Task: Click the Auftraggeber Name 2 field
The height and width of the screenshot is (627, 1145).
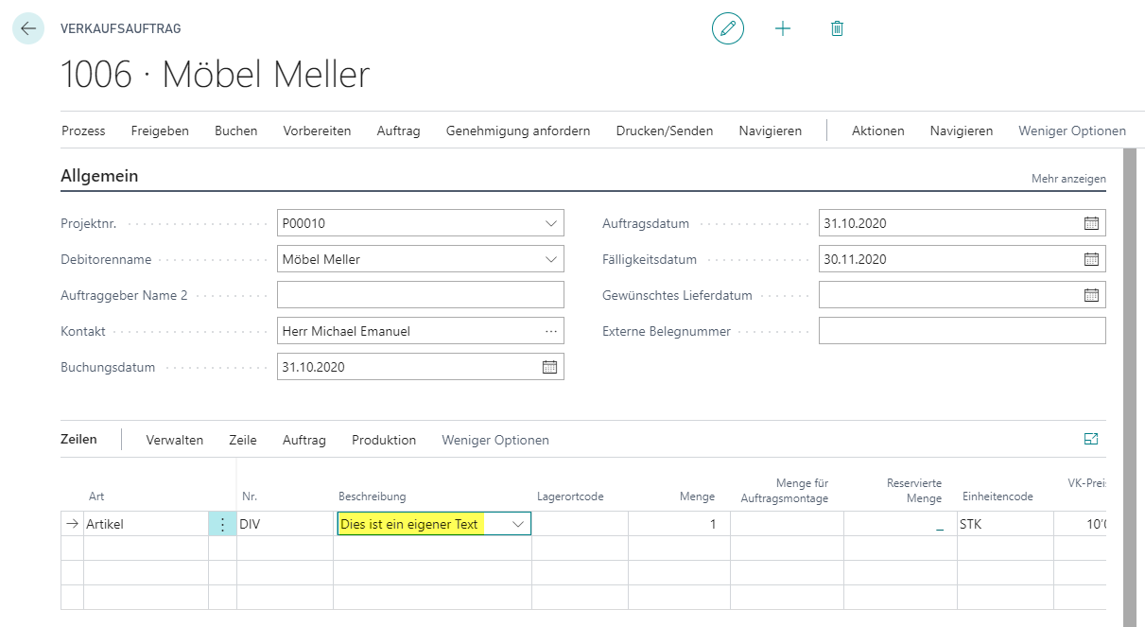Action: [421, 295]
